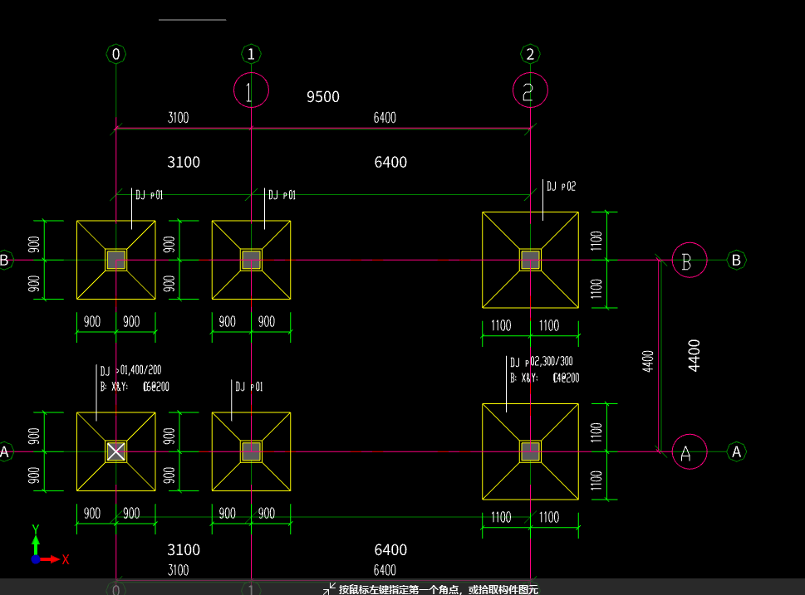
Task: Click the green axis bubble 1 at top
Action: click(251, 54)
